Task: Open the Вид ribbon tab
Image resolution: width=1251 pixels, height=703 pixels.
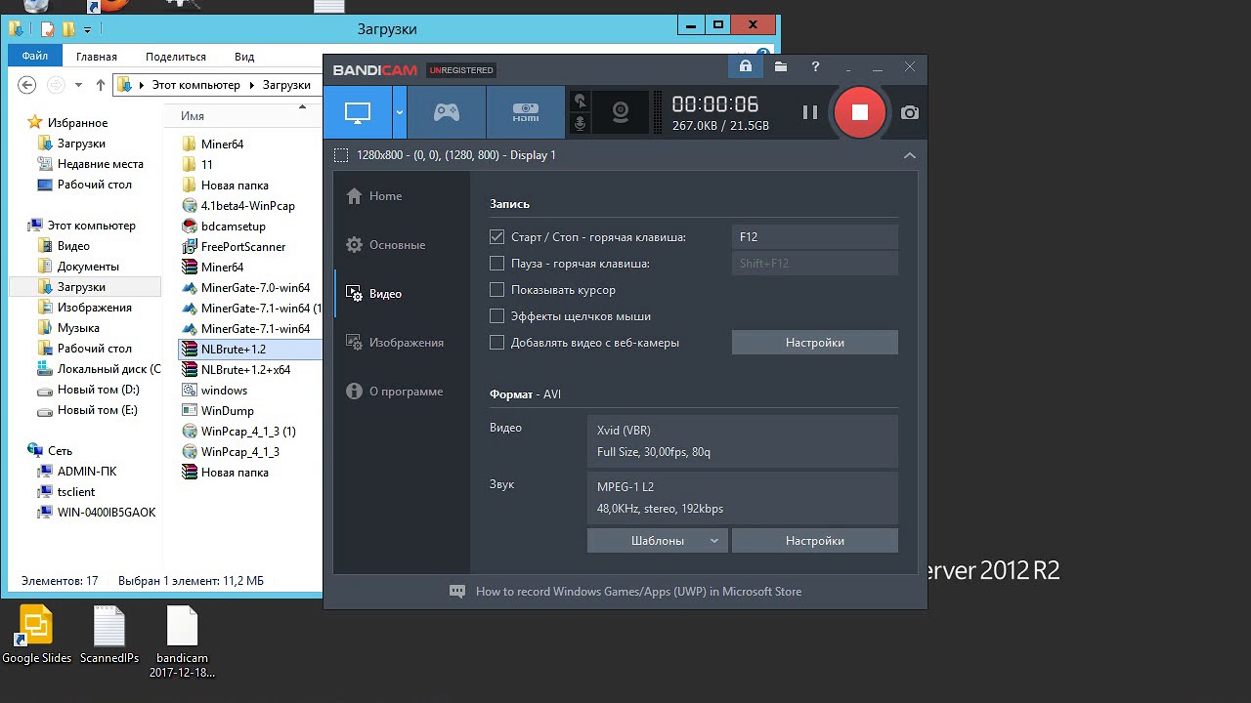Action: coord(244,57)
